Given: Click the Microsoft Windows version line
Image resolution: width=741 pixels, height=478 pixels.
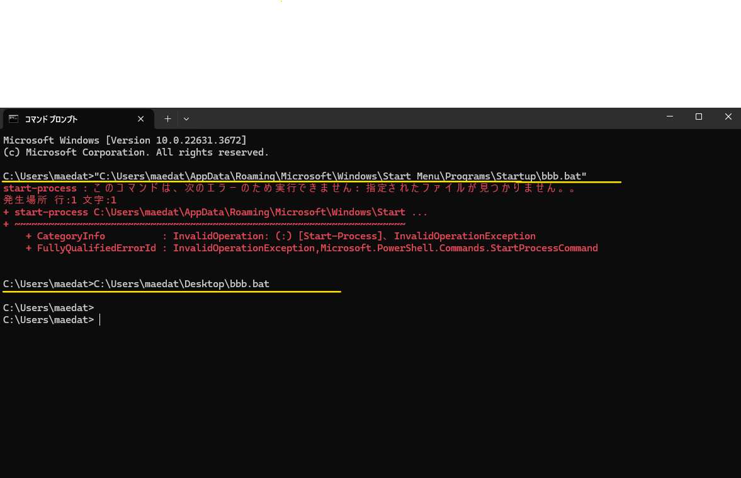Looking at the screenshot, I should pos(125,140).
